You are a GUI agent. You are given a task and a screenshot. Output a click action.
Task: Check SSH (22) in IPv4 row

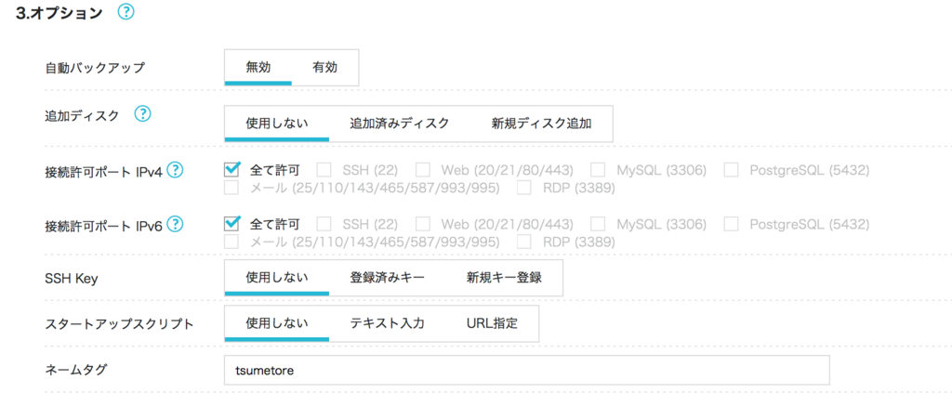(324, 170)
